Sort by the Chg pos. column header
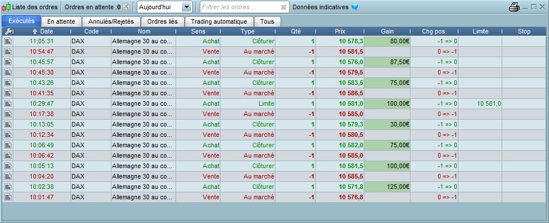This screenshot has width=549, height=223. 434,31
